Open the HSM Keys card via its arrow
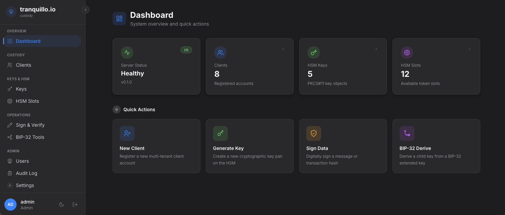 tap(376, 49)
